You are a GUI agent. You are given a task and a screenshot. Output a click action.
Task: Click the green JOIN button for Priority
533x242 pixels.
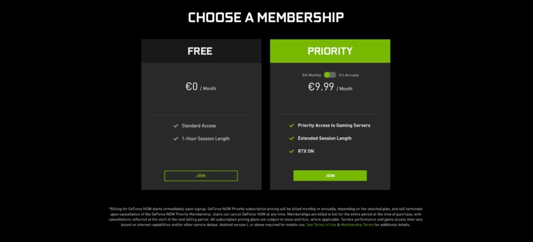tap(330, 176)
